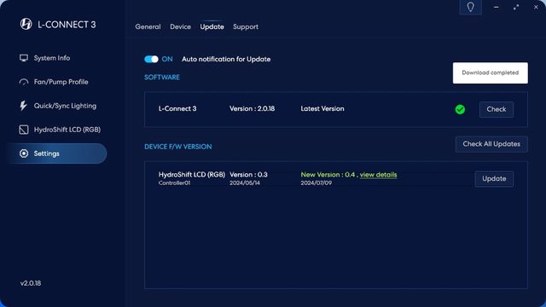This screenshot has width=546, height=307.
Task: Click Auto notification for Update label
Action: tap(226, 59)
